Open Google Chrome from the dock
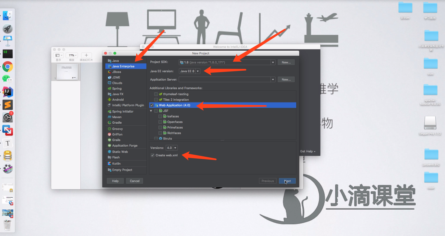 pos(8,67)
